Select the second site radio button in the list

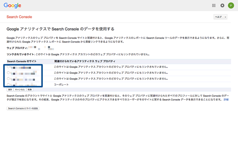click(x=8, y=73)
